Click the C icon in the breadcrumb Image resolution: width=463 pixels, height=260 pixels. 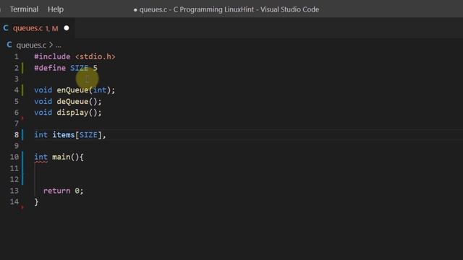coord(9,45)
